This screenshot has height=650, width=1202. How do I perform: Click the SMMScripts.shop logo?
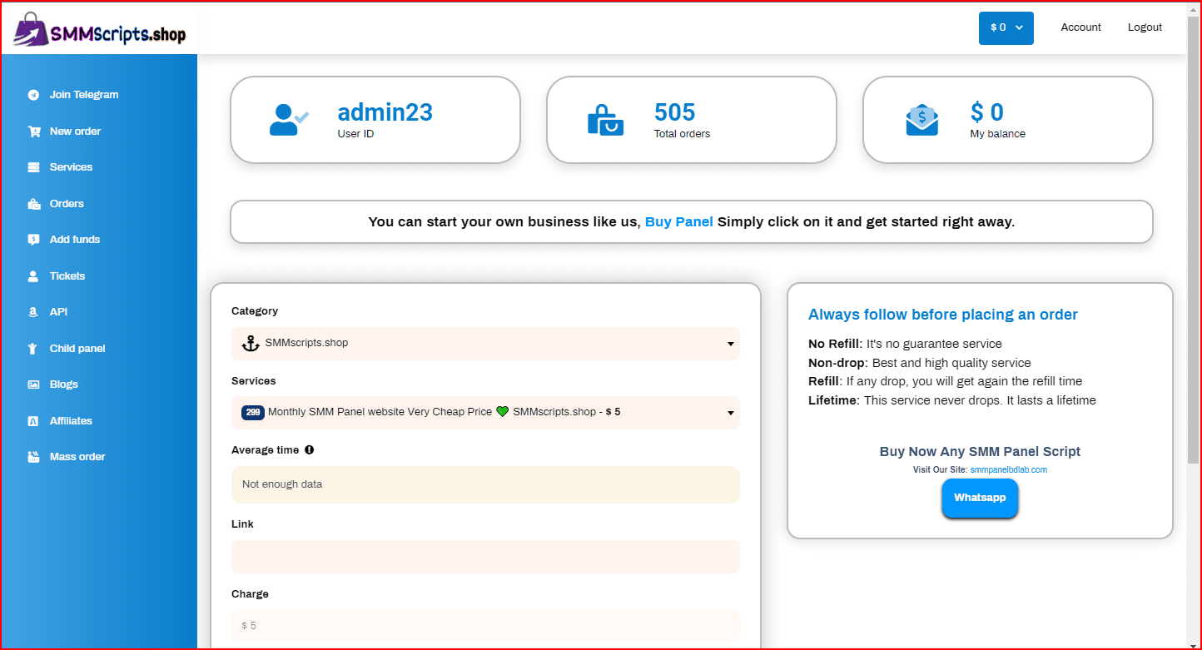(100, 29)
